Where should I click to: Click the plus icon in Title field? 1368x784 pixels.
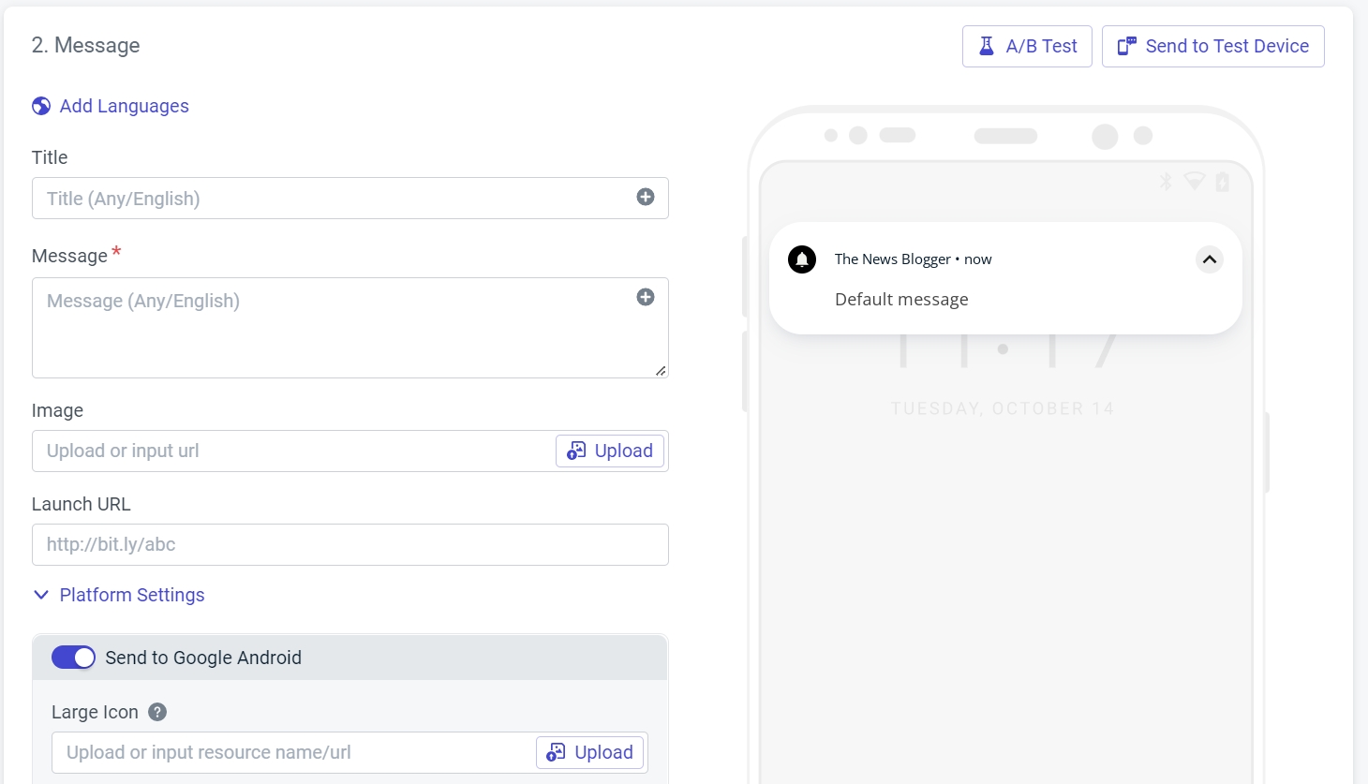click(646, 197)
